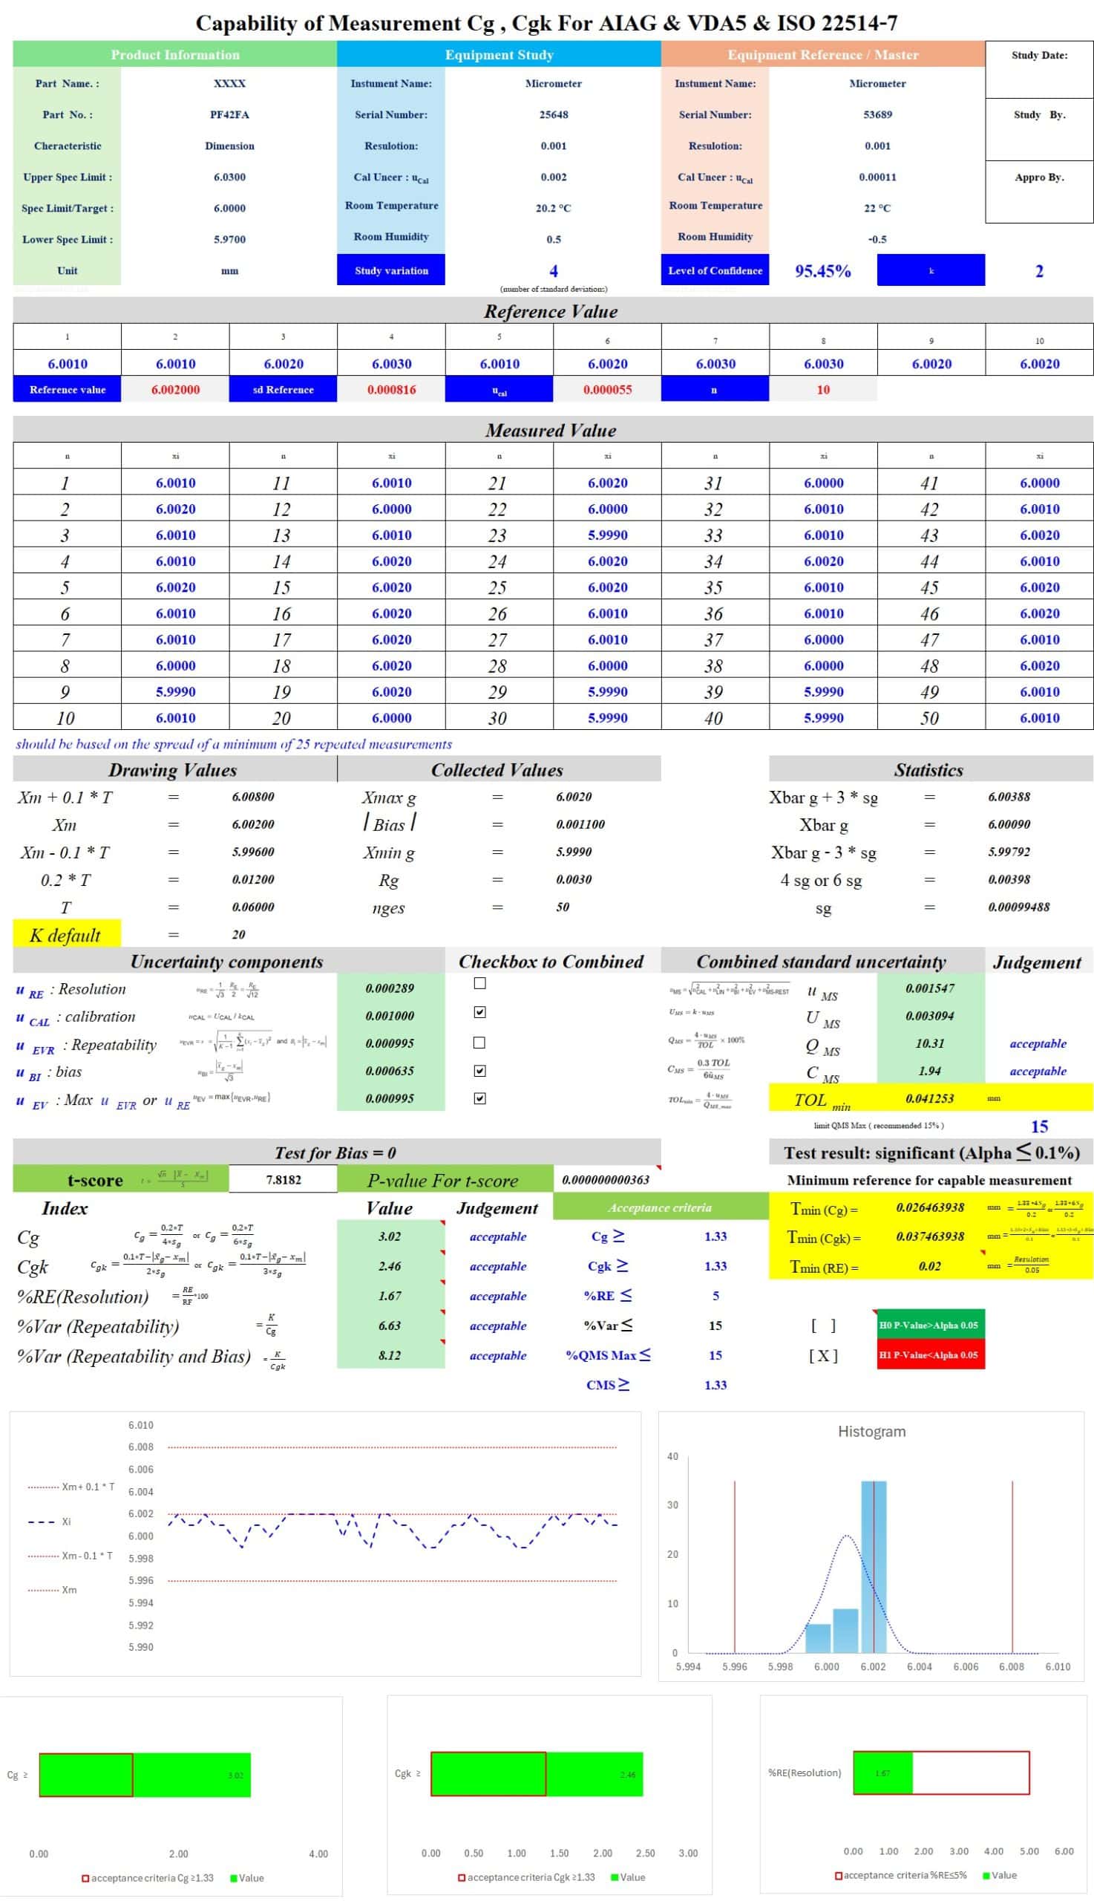The image size is (1094, 1901).
Task: Select the Upper Spec Limit value 6.0300
Action: point(229,177)
